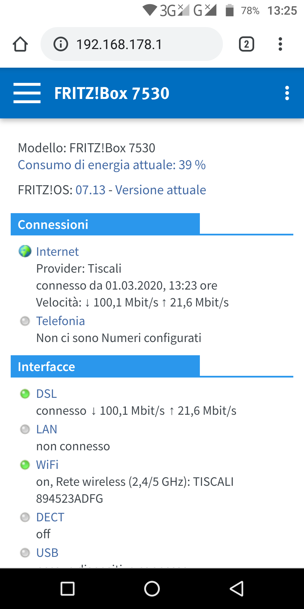The image size is (304, 609).
Task: Tap the Chrome home icon
Action: (20, 44)
